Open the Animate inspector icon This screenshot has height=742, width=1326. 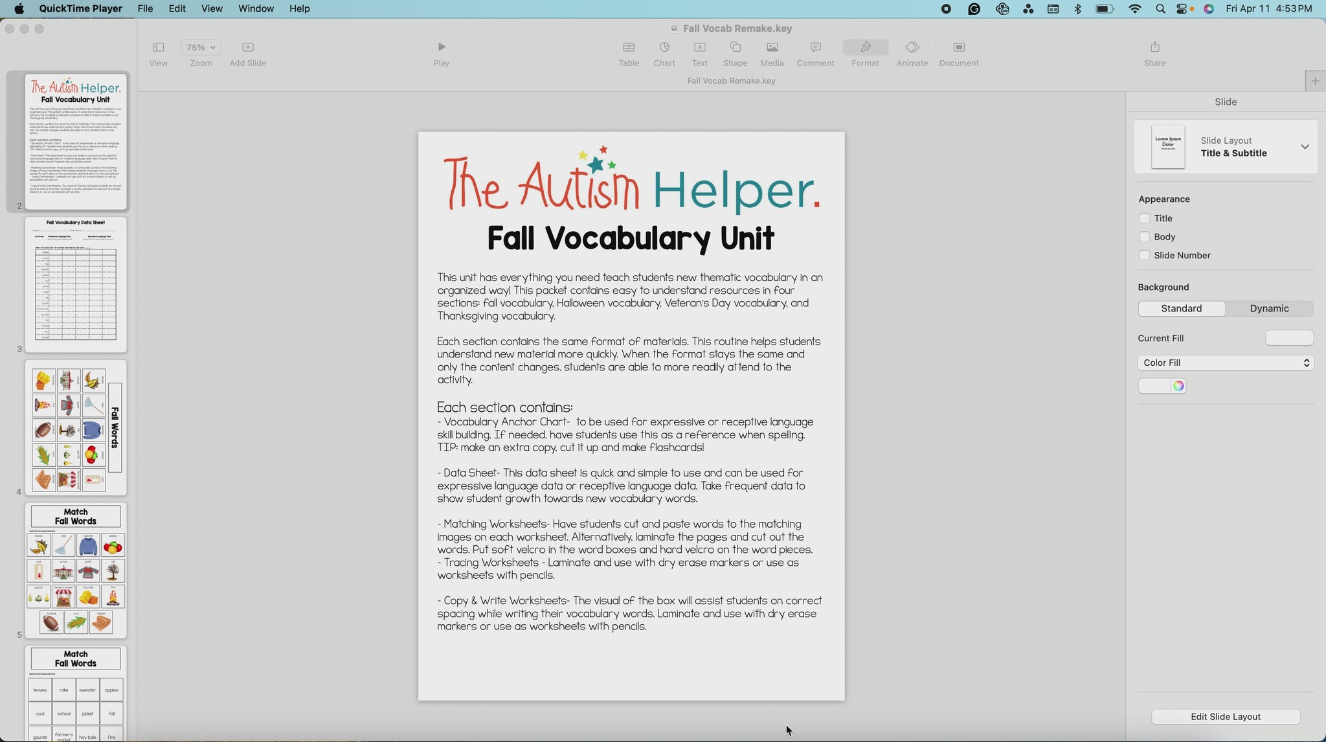click(912, 47)
